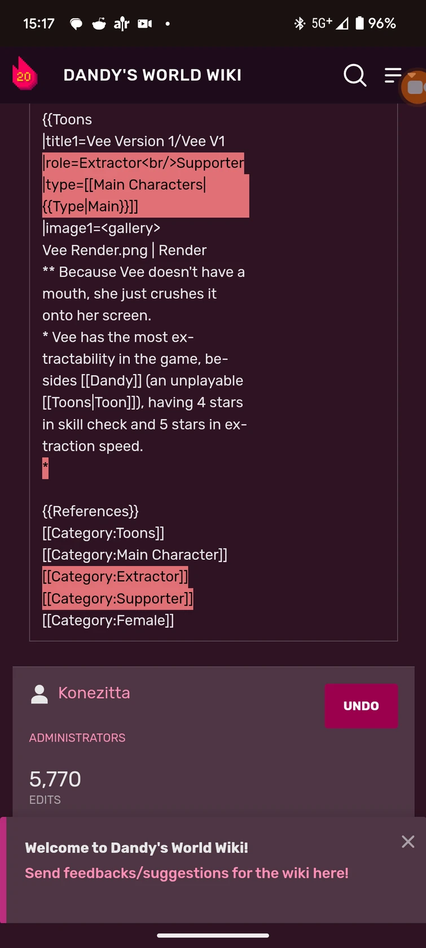Click the Dandy's World Wiki title

[152, 75]
